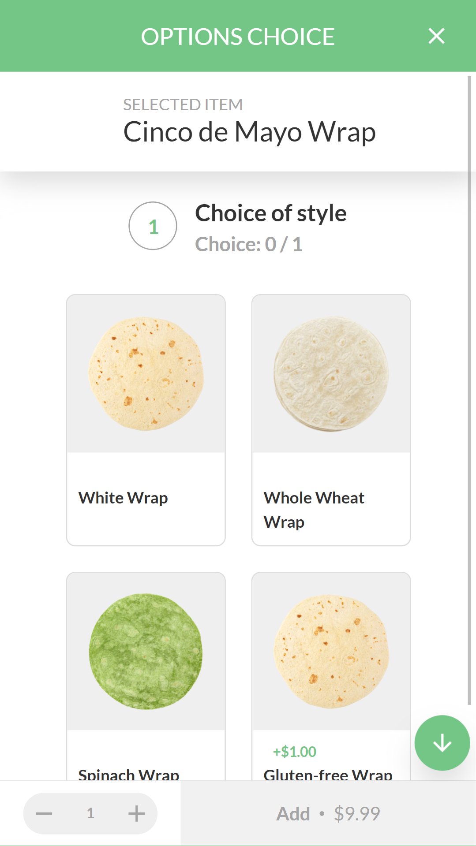Image resolution: width=476 pixels, height=846 pixels.
Task: Select the Whole Wheat Wrap image
Action: click(331, 373)
